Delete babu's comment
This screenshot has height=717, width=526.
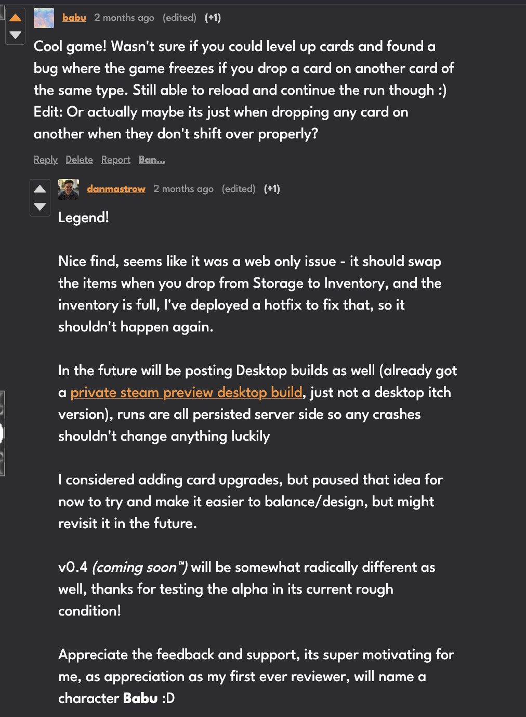(79, 160)
